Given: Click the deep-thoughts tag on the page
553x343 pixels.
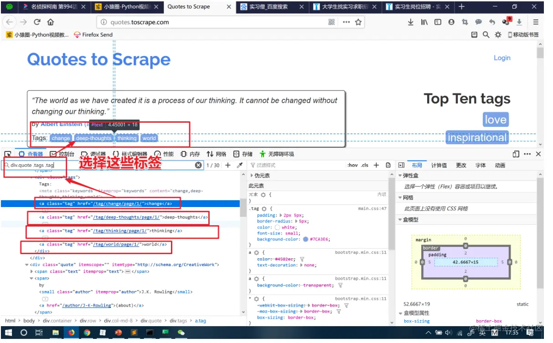Looking at the screenshot, I should (93, 138).
